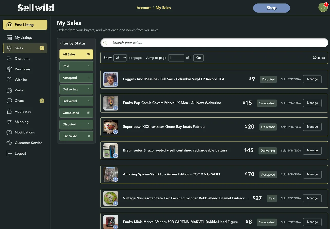This screenshot has width=330, height=229.
Task: Open My Listings storefront icon
Action: point(9,38)
